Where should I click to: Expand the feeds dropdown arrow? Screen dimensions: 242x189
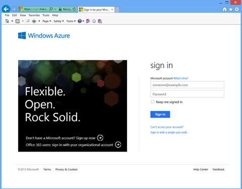click(23, 21)
